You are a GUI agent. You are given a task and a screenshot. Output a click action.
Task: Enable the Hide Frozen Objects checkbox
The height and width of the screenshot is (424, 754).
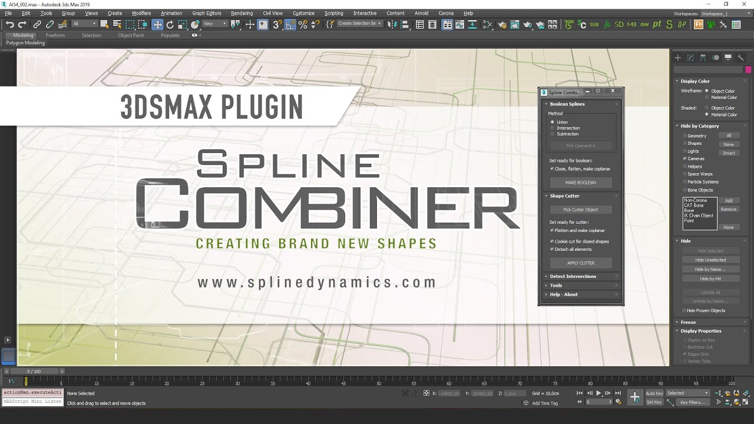(x=684, y=310)
